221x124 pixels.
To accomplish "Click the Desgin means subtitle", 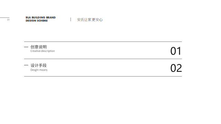I will [x=39, y=70].
